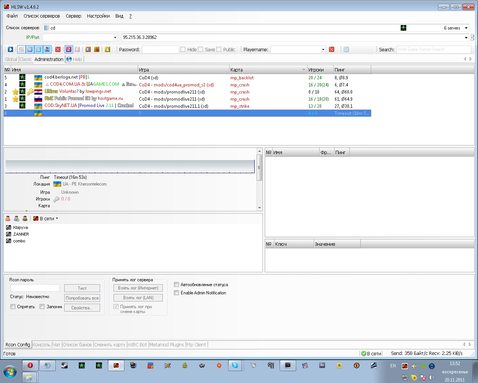Click the table icon beside Playername clear
This screenshot has height=383, width=478.
pos(346,49)
